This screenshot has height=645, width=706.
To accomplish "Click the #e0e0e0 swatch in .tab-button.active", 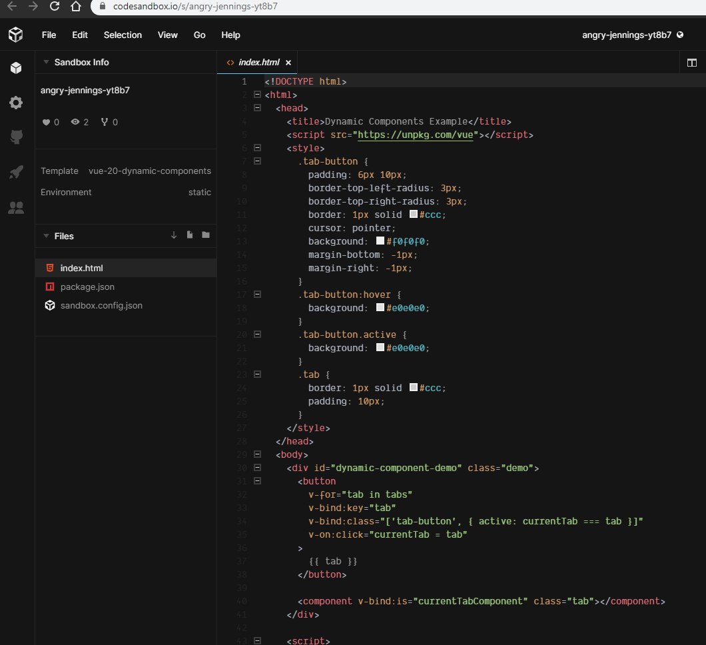I will (x=380, y=347).
